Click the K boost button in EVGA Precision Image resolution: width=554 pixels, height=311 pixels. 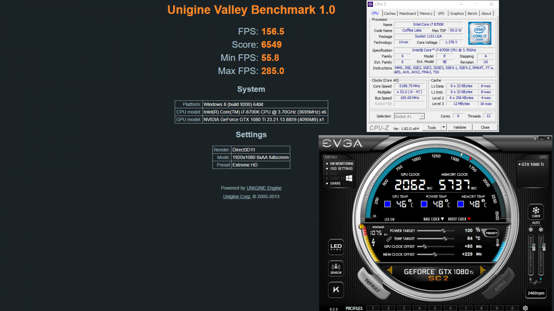point(336,289)
